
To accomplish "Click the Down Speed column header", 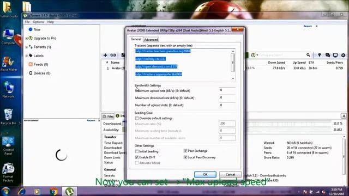I will tap(276, 63).
